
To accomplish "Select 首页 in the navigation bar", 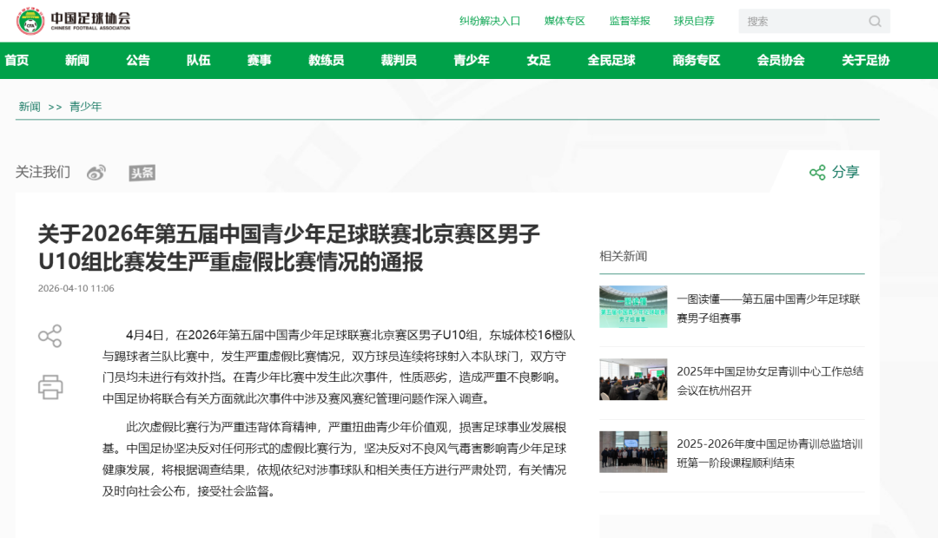I will 17,60.
